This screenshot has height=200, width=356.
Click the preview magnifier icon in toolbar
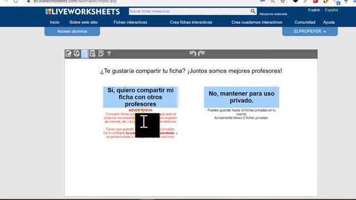click(77, 53)
